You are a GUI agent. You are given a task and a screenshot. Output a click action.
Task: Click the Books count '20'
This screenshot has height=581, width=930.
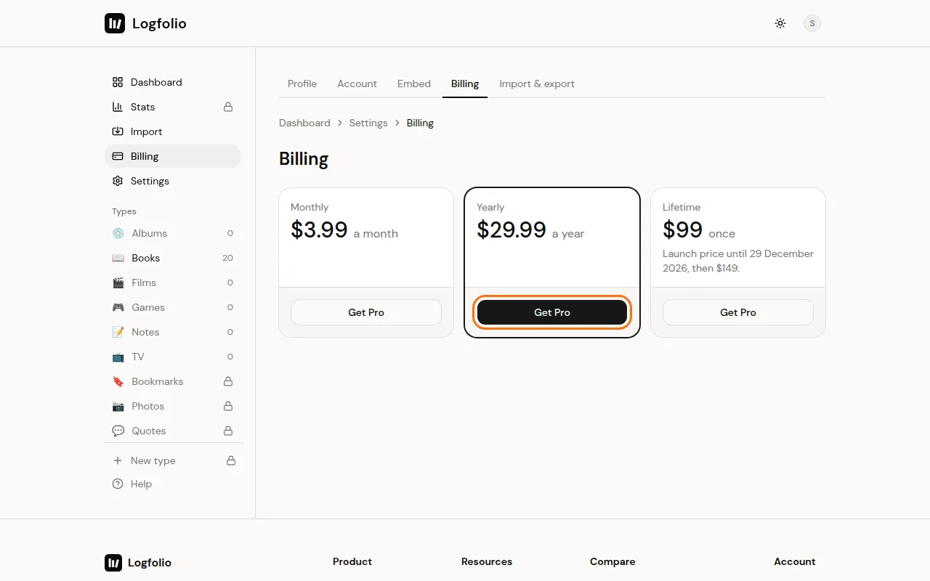click(x=228, y=258)
